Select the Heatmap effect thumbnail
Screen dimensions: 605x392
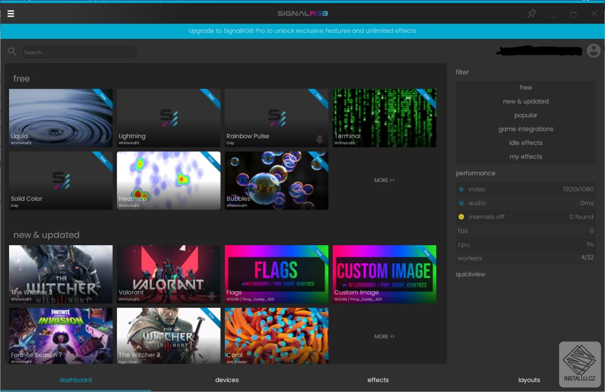click(169, 181)
